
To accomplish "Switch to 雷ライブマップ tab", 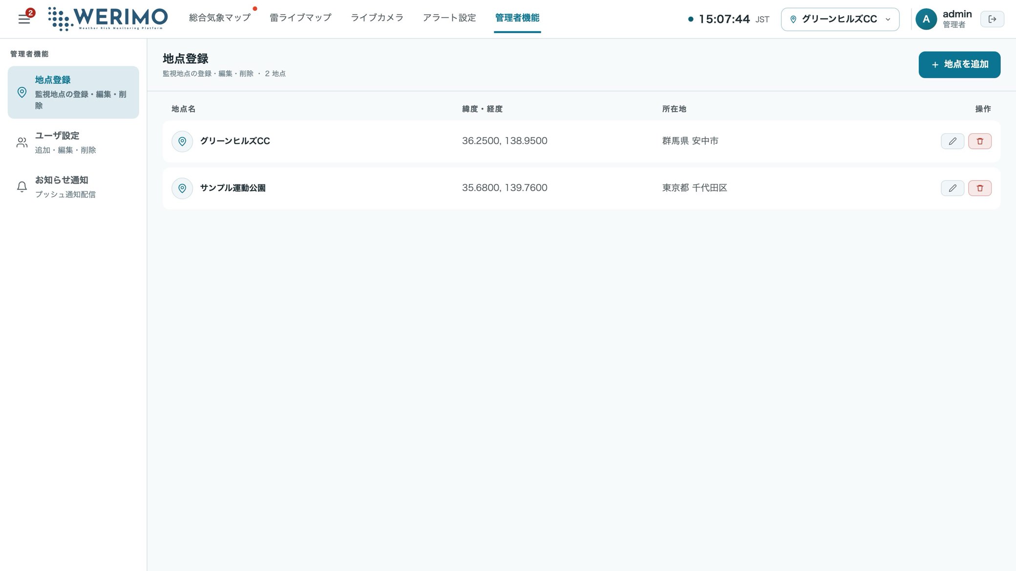I will [x=300, y=18].
